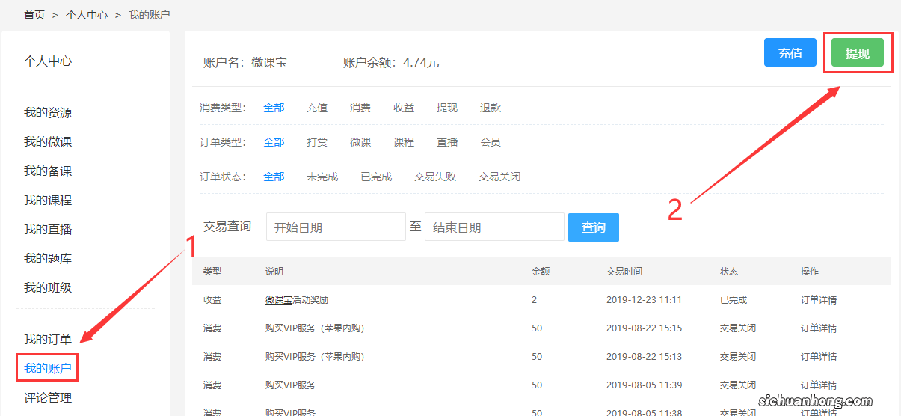Click 个人中心 in the breadcrumb
Viewport: 901px width, 416px height.
(87, 15)
